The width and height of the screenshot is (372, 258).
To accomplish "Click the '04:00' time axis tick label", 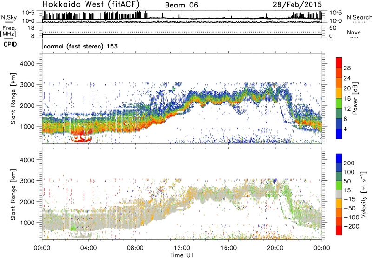I will coord(88,248).
